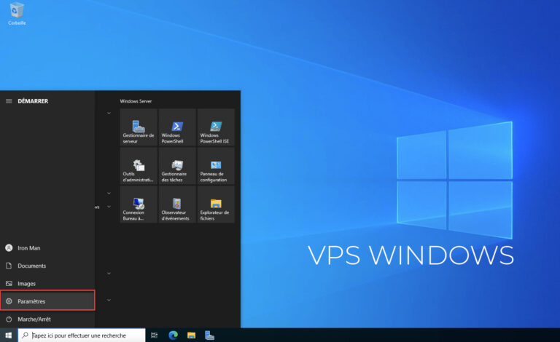Open the Corbeille recycle bin icon

coord(17,14)
